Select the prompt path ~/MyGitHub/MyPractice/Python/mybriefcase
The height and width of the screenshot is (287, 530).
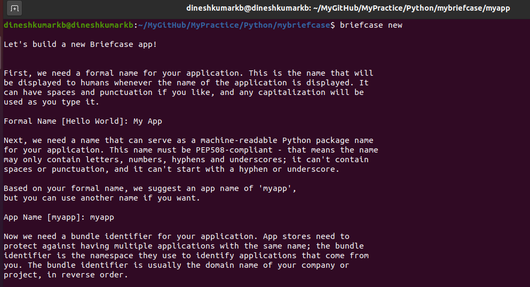(234, 25)
